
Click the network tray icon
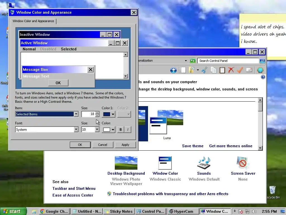click(x=247, y=212)
